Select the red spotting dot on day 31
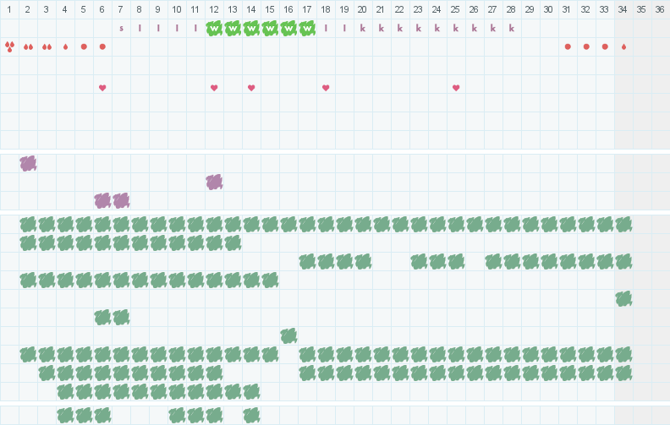Viewport: 670px width, 425px height. click(x=568, y=46)
